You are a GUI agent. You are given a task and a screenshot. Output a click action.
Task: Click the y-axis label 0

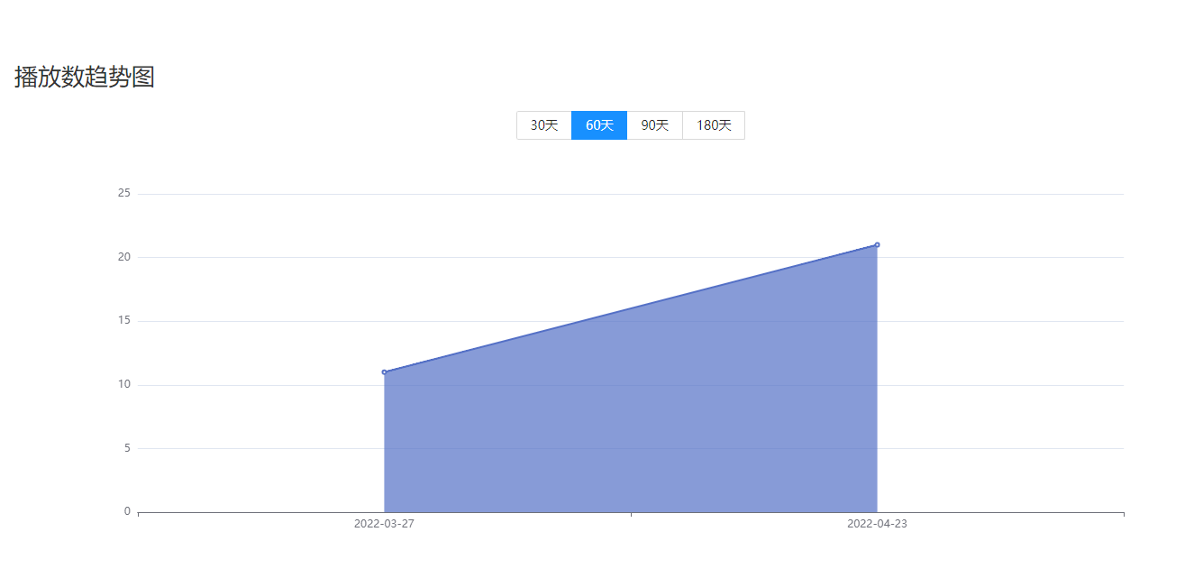(x=127, y=511)
